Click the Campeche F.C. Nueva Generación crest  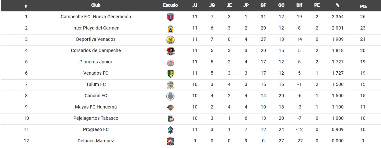point(170,17)
